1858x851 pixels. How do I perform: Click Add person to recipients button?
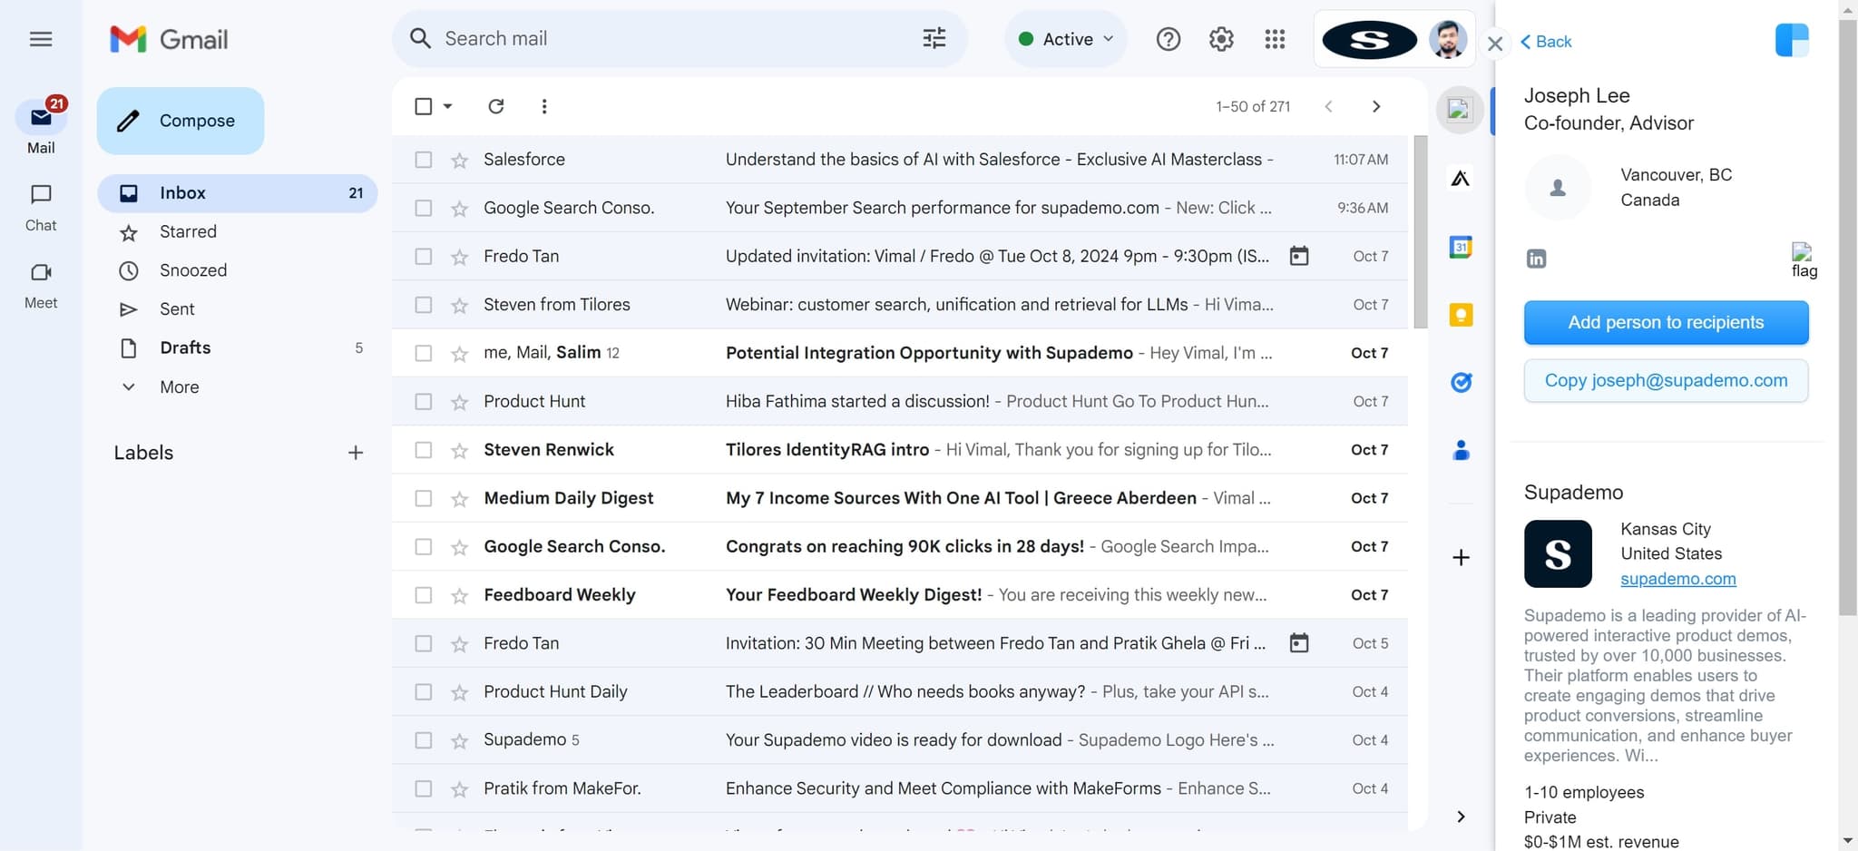pyautogui.click(x=1665, y=323)
